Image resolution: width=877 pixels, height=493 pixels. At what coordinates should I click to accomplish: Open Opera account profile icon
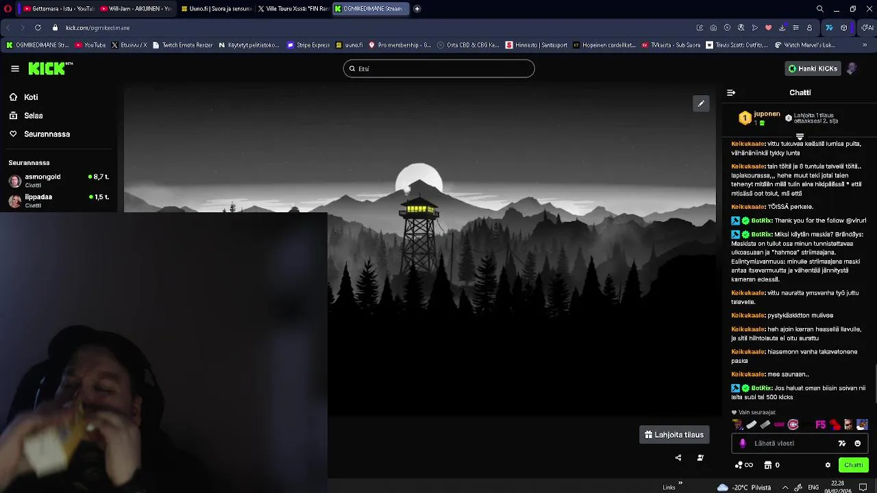click(x=809, y=27)
